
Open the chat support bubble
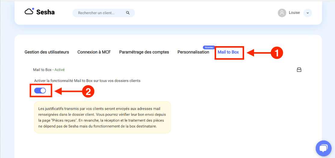(x=324, y=148)
